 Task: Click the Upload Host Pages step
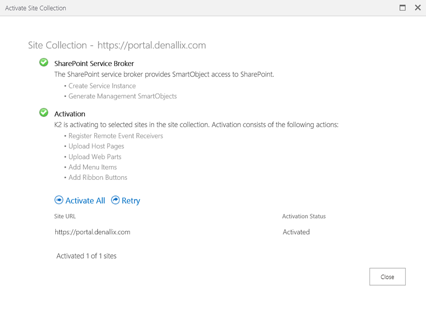[x=96, y=146]
